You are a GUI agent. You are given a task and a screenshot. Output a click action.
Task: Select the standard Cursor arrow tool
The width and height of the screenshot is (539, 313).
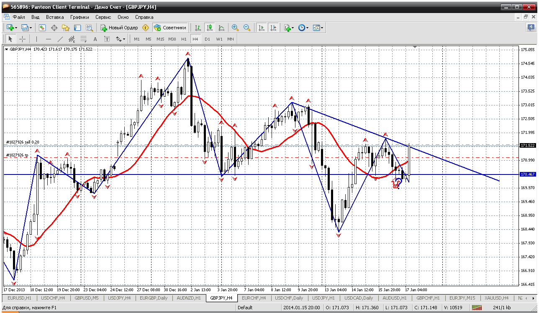point(10,39)
